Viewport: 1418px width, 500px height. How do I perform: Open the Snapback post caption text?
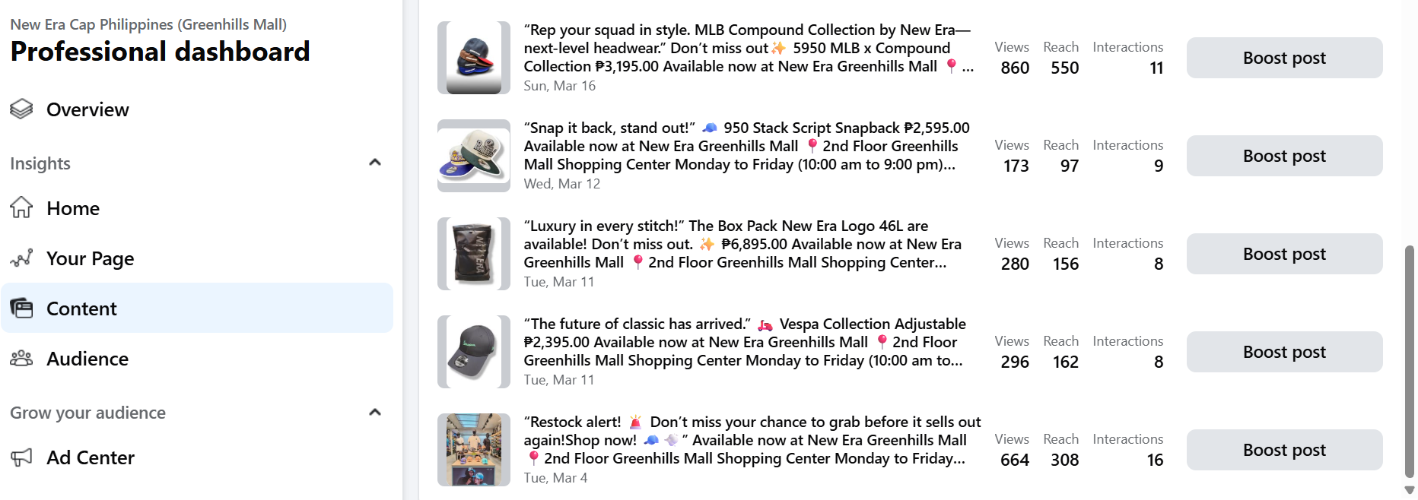(746, 146)
